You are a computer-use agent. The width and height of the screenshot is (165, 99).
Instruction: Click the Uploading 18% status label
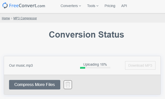[x=95, y=64]
